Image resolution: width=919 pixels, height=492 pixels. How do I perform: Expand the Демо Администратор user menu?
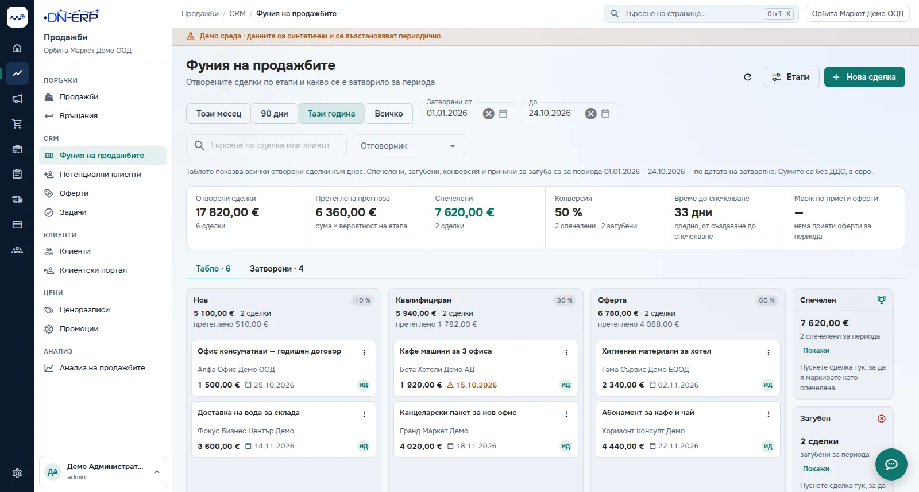[x=103, y=471]
